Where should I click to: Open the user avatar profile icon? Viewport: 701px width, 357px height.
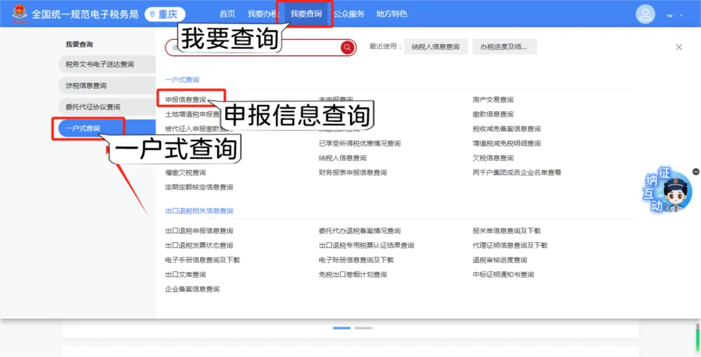click(x=645, y=14)
